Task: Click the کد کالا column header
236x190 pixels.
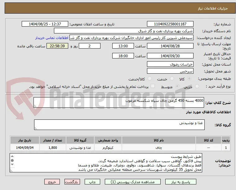Action: [x=208, y=140]
